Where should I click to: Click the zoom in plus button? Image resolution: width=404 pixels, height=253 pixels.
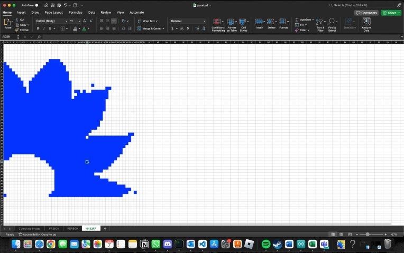click(385, 234)
